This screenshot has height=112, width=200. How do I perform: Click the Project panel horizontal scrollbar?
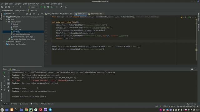click(x=22, y=67)
